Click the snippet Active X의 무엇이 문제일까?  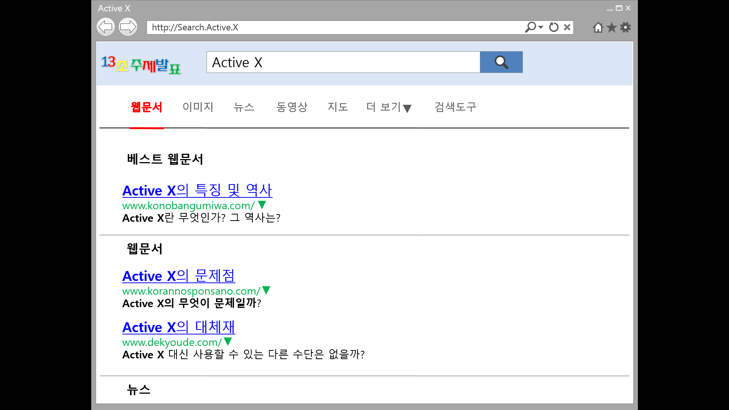192,303
